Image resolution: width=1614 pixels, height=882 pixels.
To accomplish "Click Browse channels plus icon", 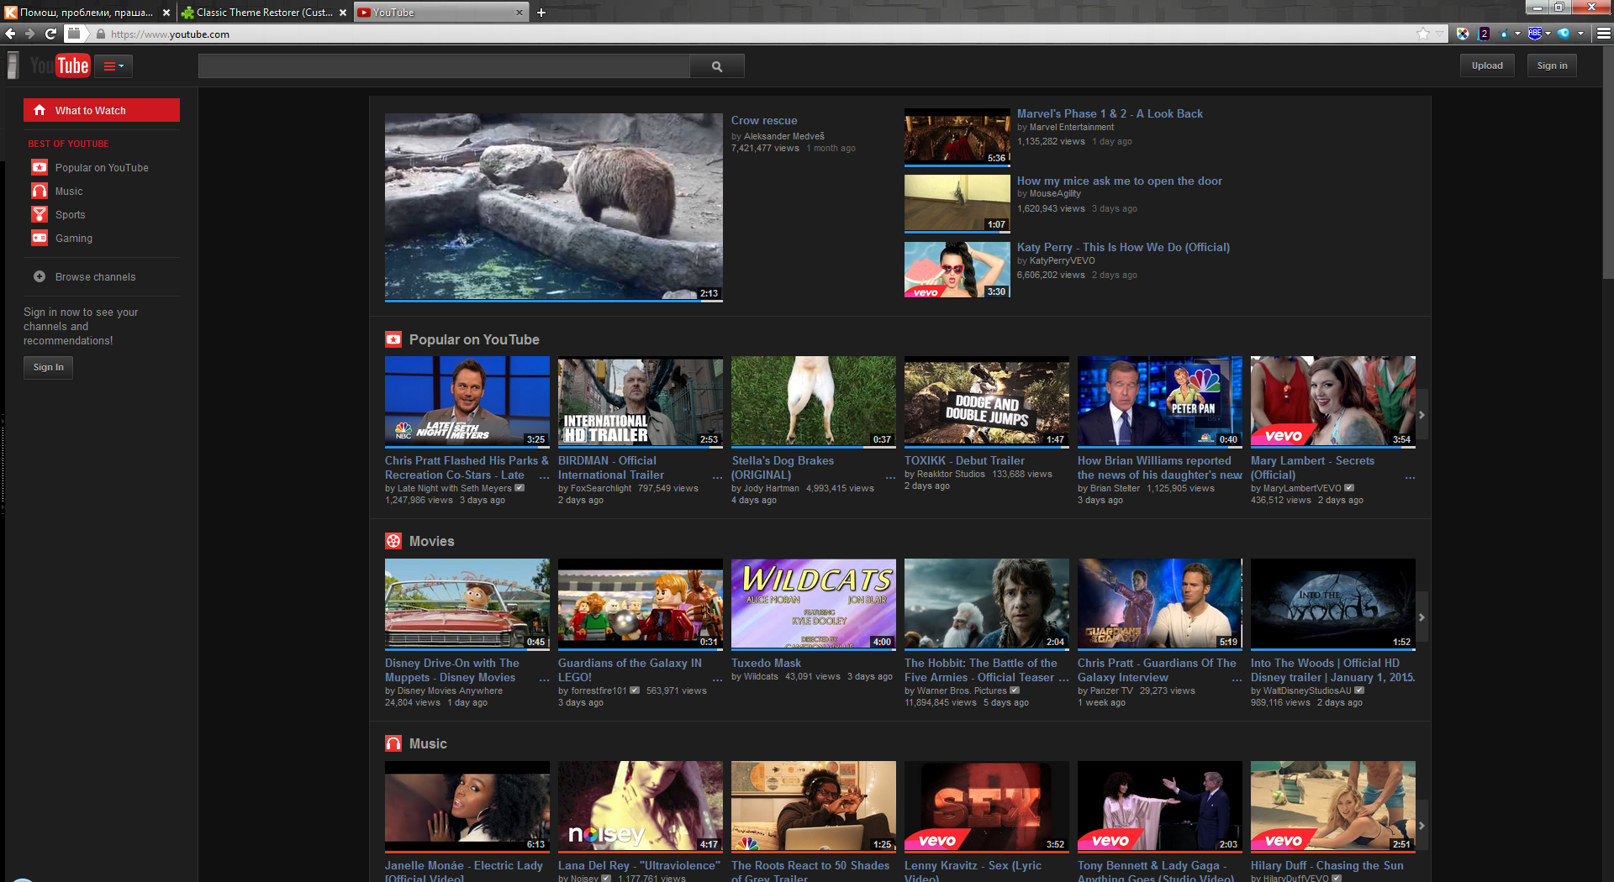I will pyautogui.click(x=40, y=276).
